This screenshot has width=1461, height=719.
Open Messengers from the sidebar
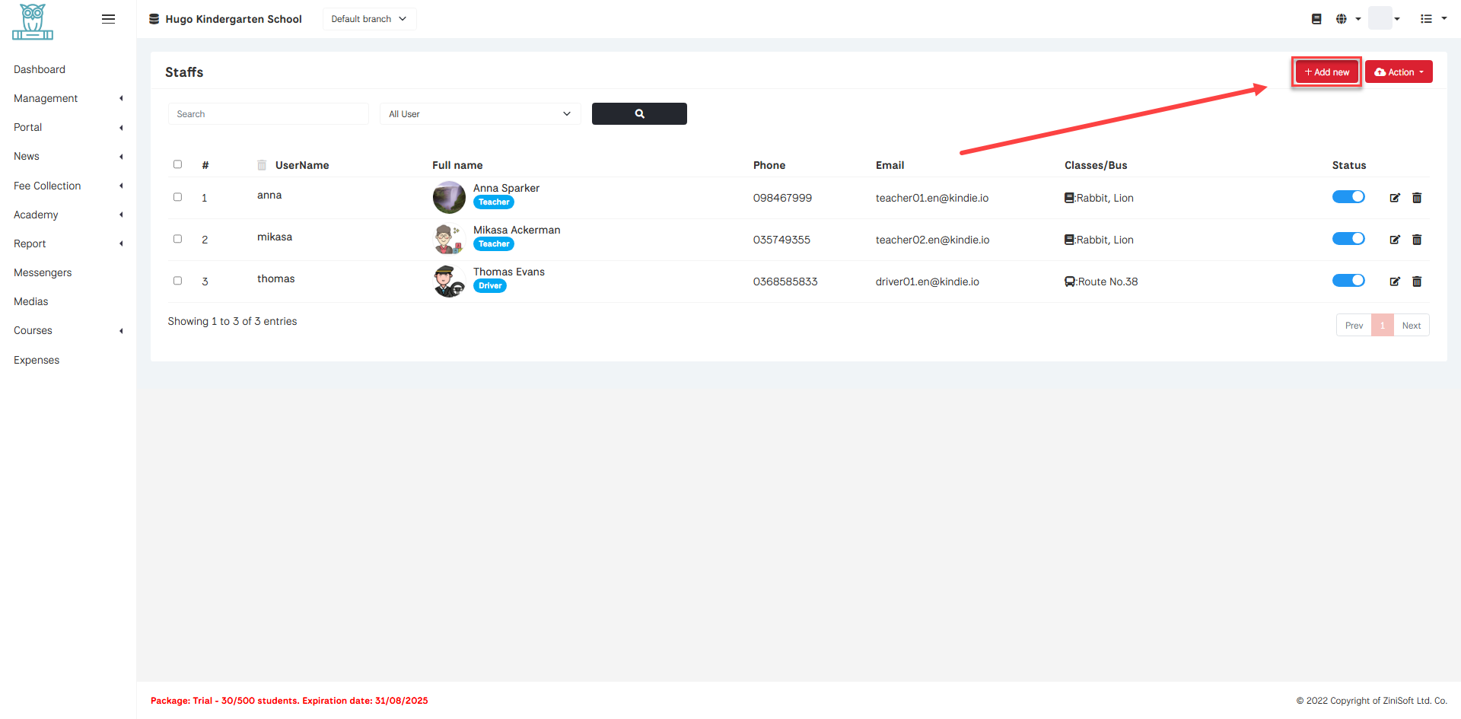pos(43,272)
